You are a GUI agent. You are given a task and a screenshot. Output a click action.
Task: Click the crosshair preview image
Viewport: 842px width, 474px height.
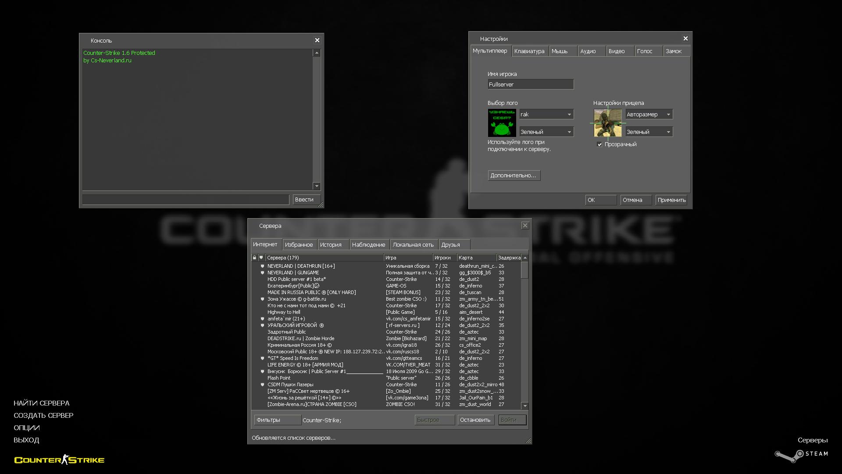click(x=607, y=123)
